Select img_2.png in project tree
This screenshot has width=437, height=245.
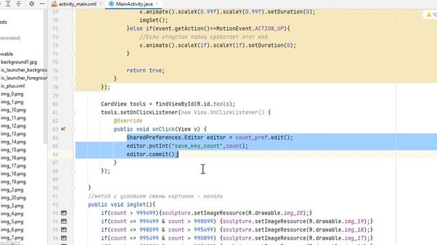[x=12, y=190]
